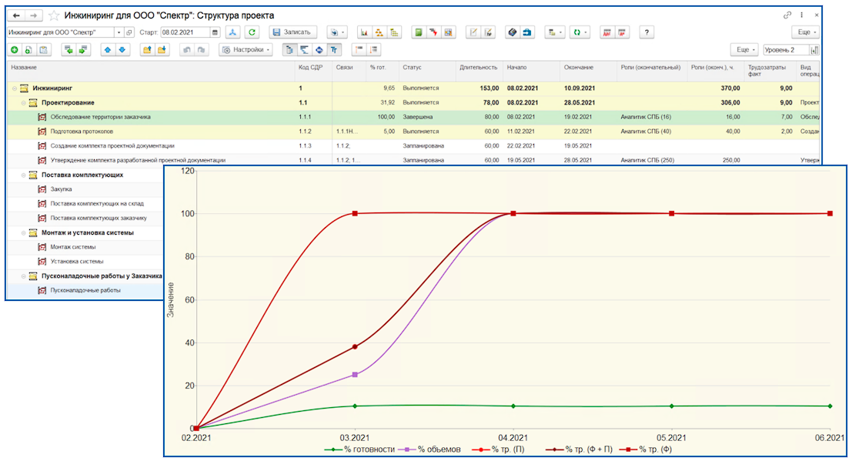852x461 pixels.
Task: Click the question mark help icon
Action: coord(647,32)
